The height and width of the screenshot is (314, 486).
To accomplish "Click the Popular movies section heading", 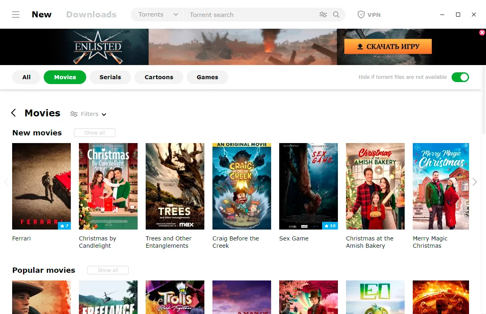I will (44, 270).
